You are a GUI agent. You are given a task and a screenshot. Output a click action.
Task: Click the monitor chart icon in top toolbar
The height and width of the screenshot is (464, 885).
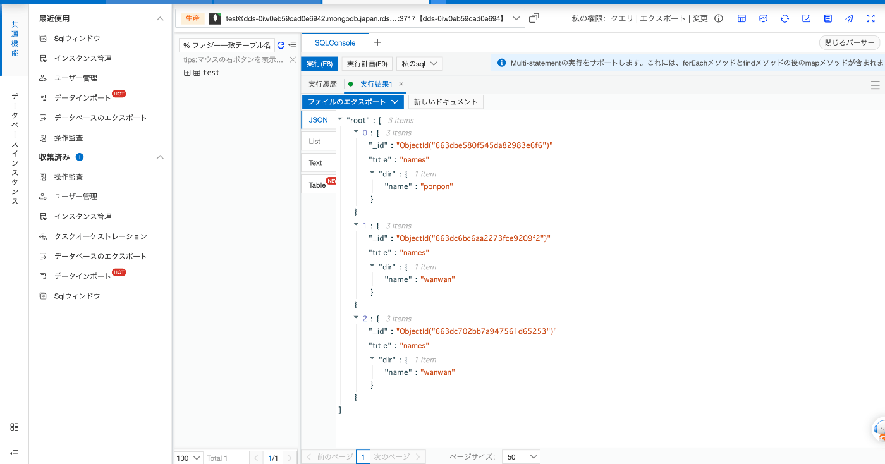764,18
